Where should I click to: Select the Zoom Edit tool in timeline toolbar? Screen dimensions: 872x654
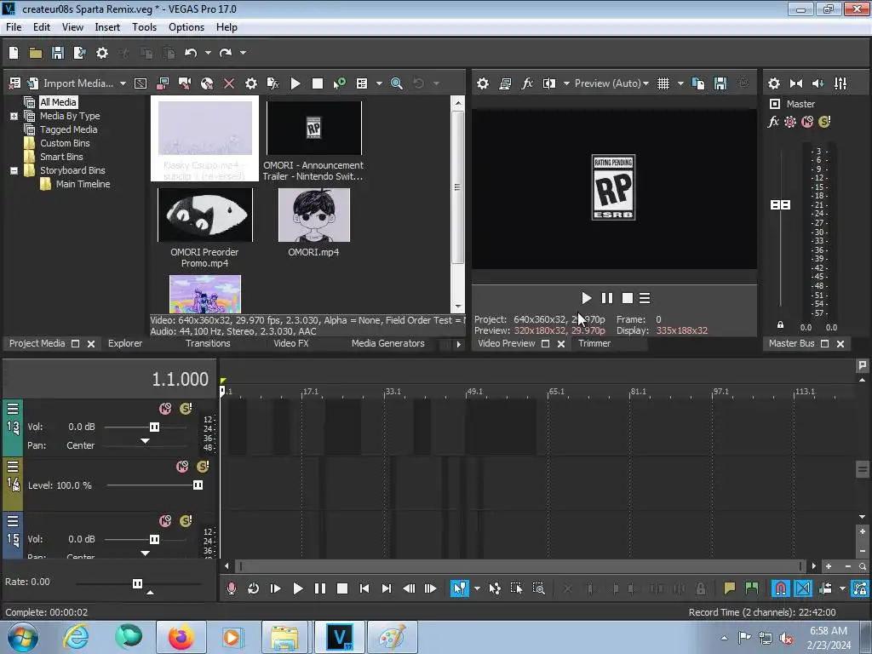(x=538, y=588)
